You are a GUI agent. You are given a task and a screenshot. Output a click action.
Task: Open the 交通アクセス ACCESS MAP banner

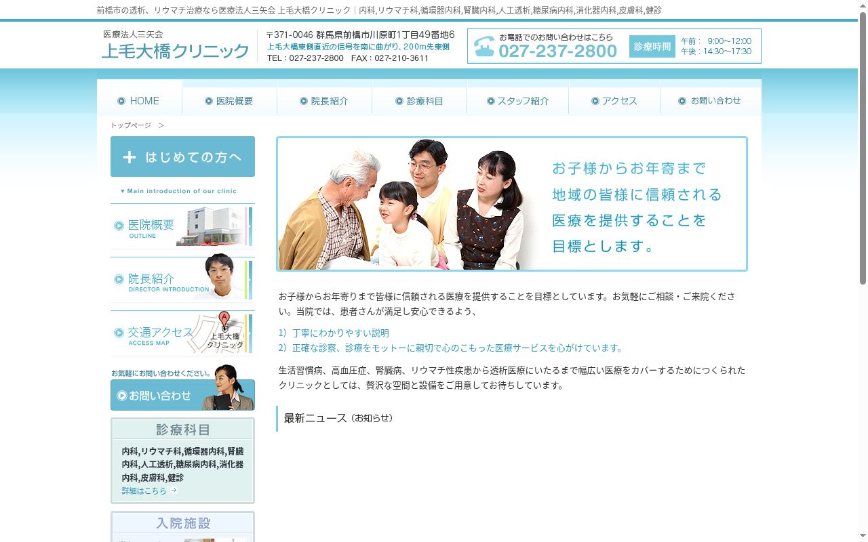(x=182, y=333)
